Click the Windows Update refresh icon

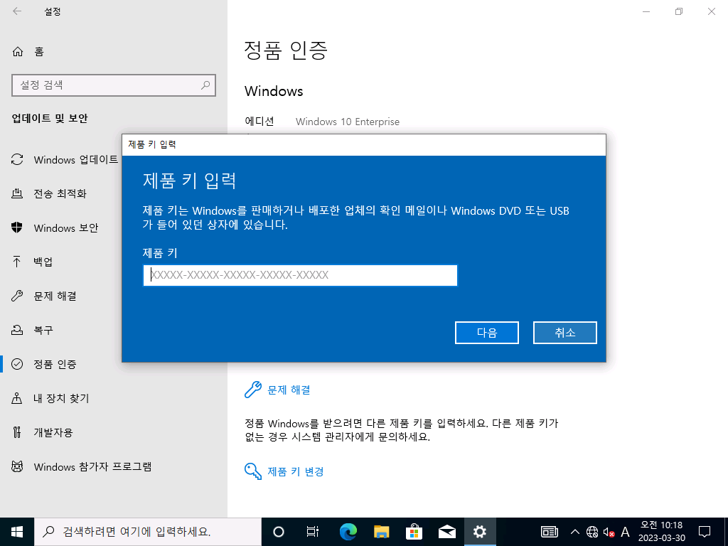(x=17, y=160)
